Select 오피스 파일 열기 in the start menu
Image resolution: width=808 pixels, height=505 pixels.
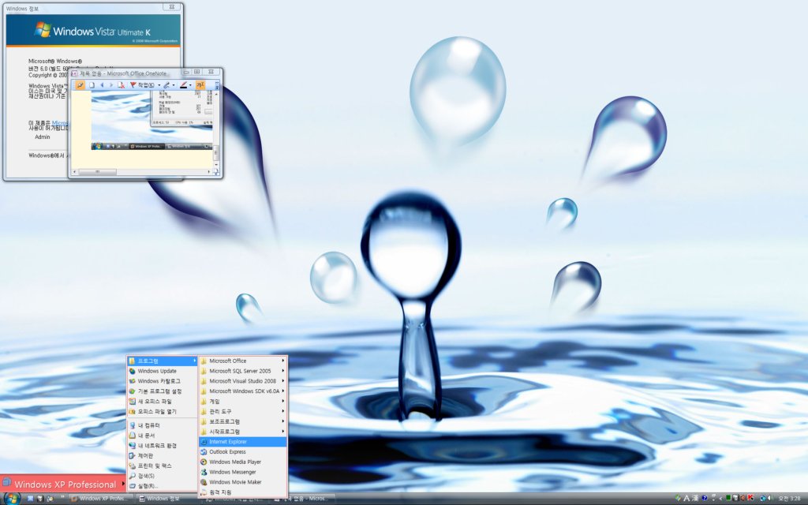coord(163,412)
